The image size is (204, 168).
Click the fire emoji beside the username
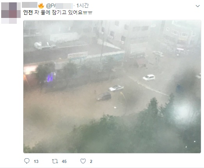(41, 6)
